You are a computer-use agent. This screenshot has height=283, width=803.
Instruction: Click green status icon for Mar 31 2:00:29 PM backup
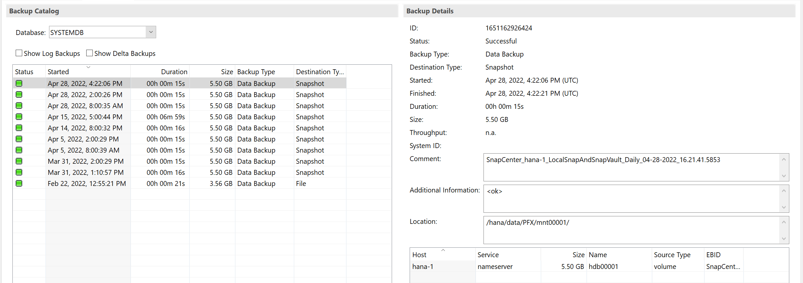click(19, 161)
